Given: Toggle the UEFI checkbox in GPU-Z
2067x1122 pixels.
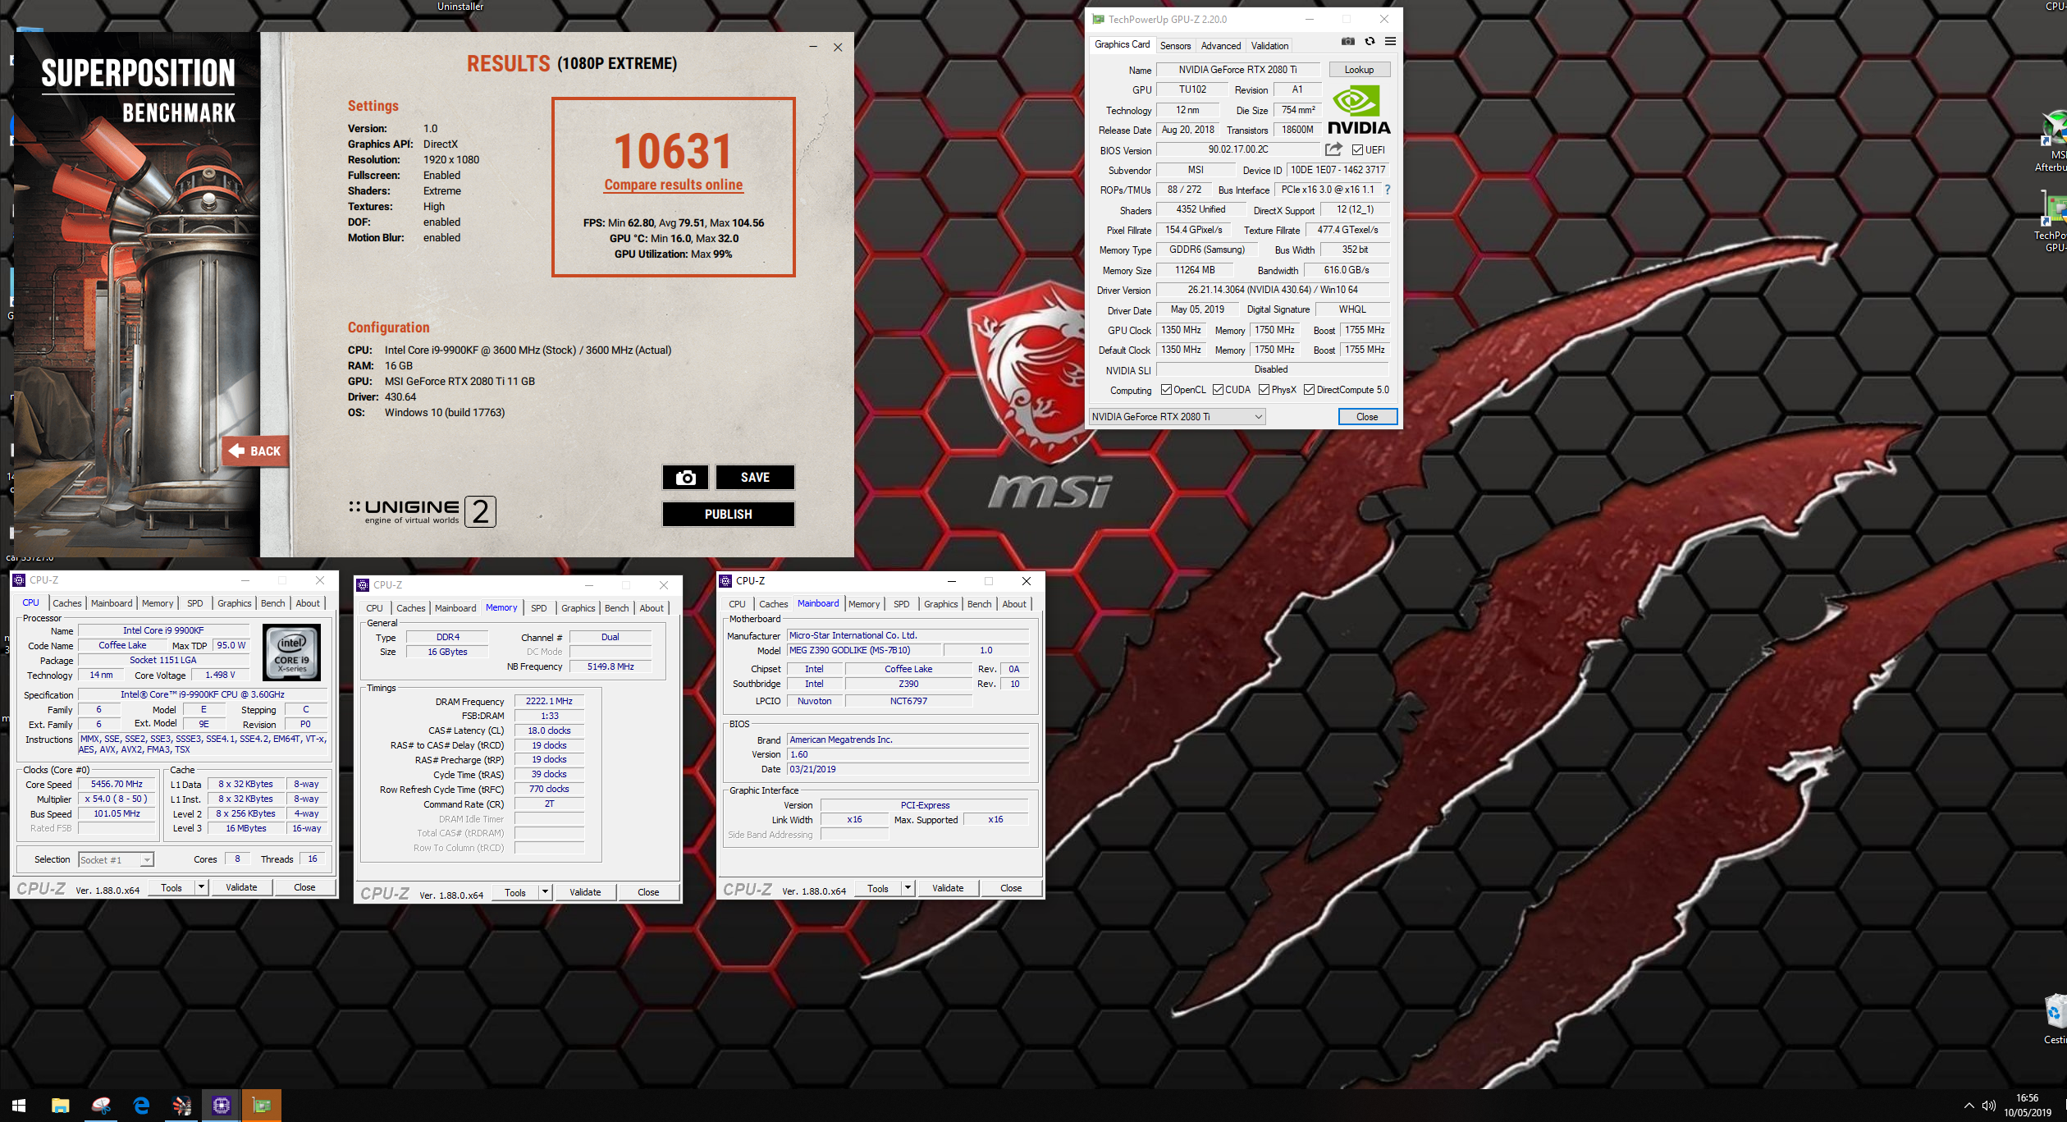Looking at the screenshot, I should click(x=1357, y=150).
